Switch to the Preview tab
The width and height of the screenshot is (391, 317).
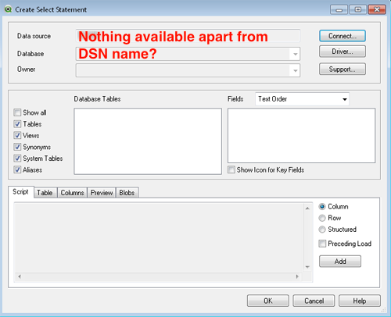tap(102, 193)
